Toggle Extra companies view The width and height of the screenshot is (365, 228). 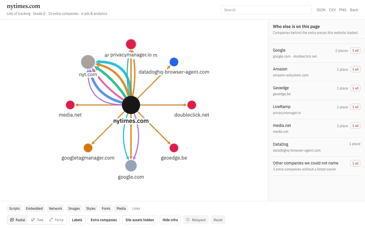tap(104, 220)
